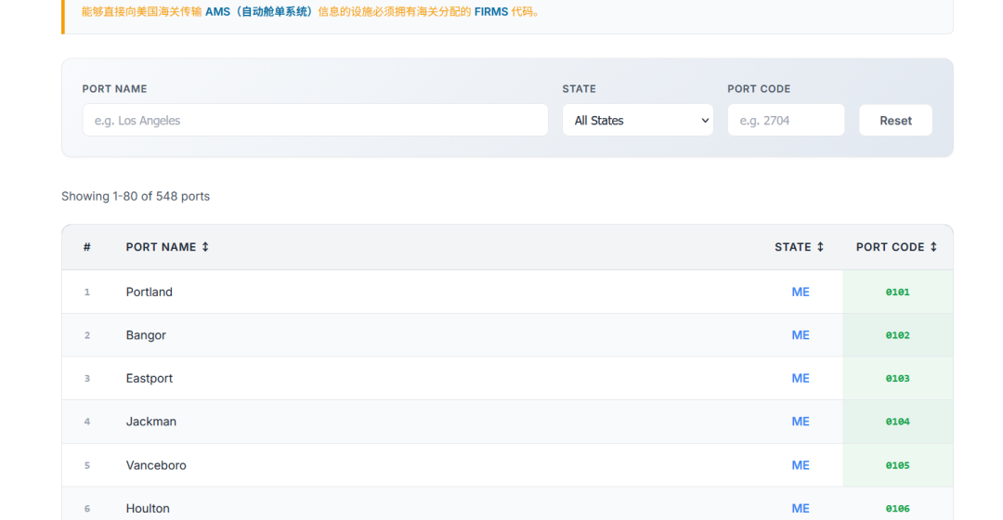1003x520 pixels.
Task: Select the Jackman port name
Action: 151,422
